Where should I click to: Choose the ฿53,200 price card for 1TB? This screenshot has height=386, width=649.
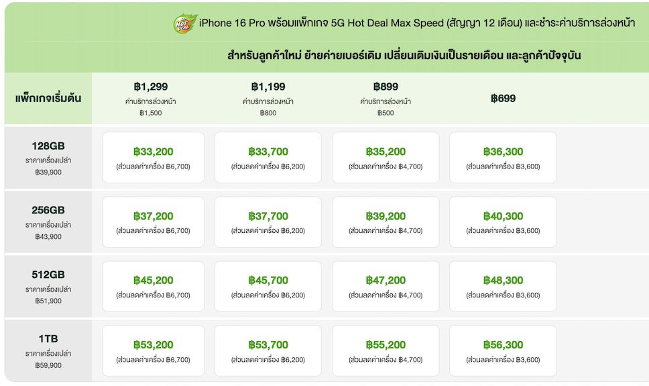[153, 351]
